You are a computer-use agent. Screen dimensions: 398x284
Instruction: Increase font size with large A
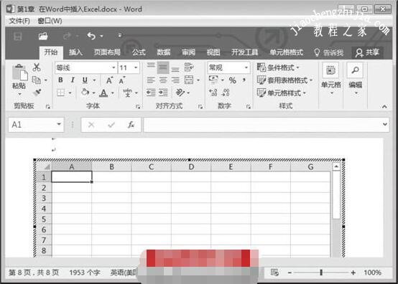109,80
